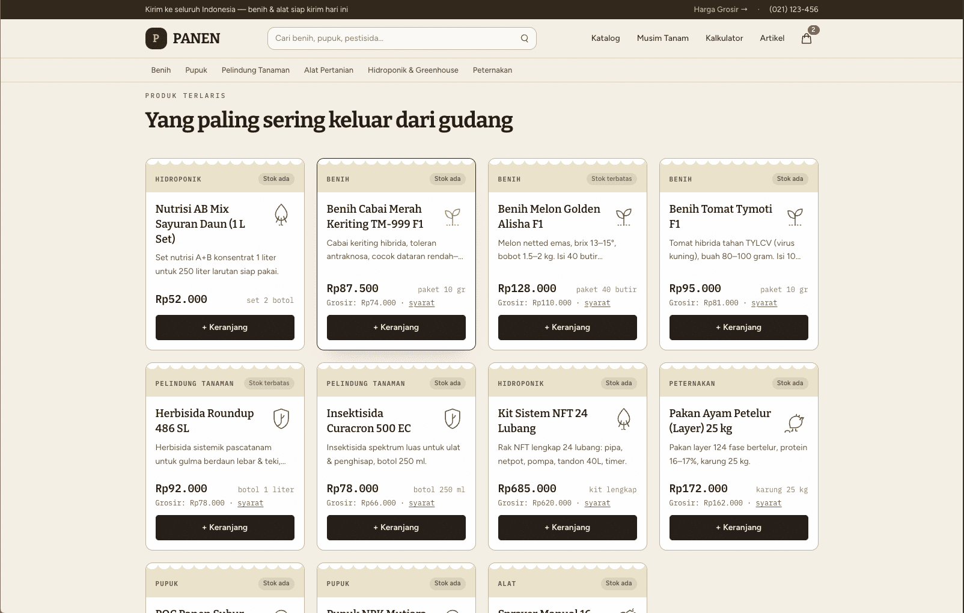
Task: Open the shopping cart icon
Action: (807, 38)
